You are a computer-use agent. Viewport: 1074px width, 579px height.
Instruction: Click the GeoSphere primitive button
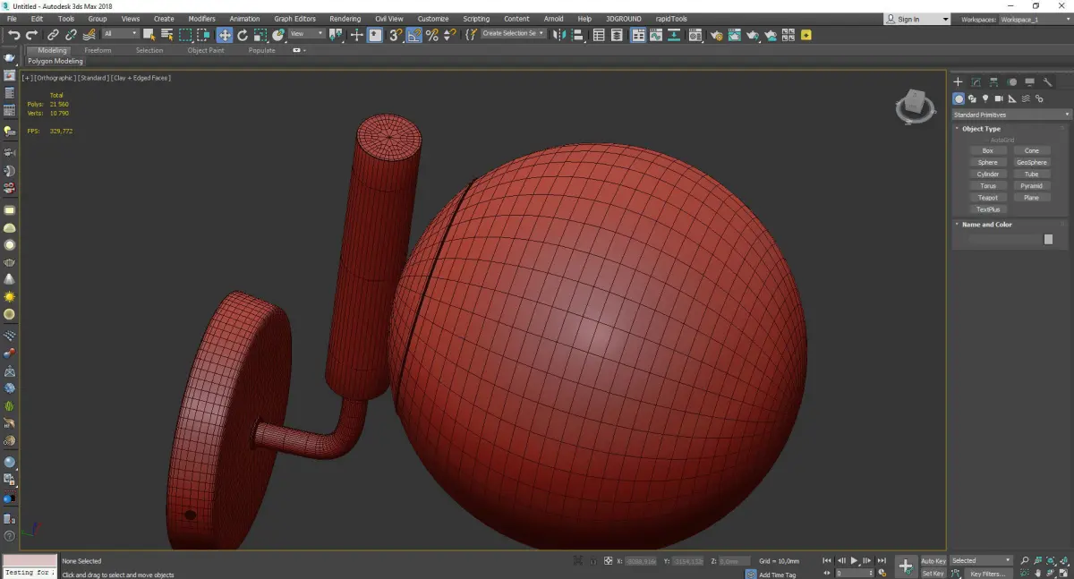pos(1032,163)
